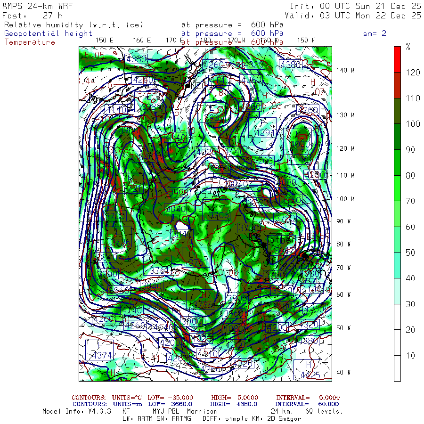Click the 130 W label on right axis
The height and width of the screenshot is (424, 424).
pyautogui.click(x=345, y=115)
